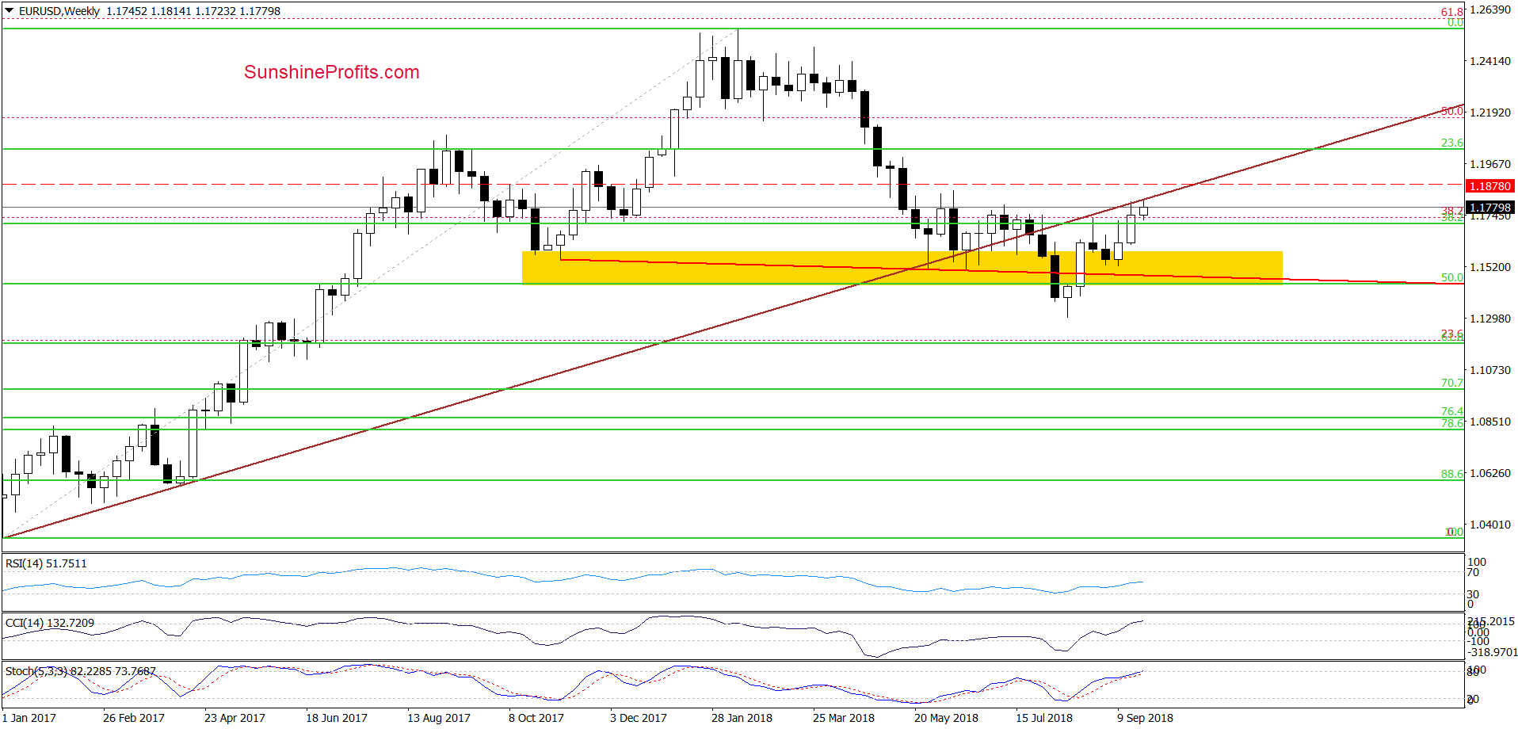This screenshot has height=729, width=1518.
Task: Click the 1.12980 price axis value
Action: pyautogui.click(x=1490, y=319)
